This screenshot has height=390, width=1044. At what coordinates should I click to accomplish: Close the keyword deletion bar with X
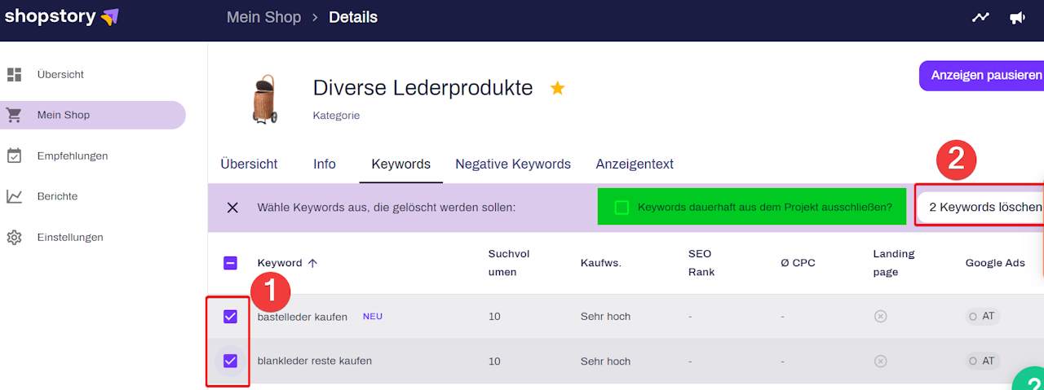pos(232,208)
